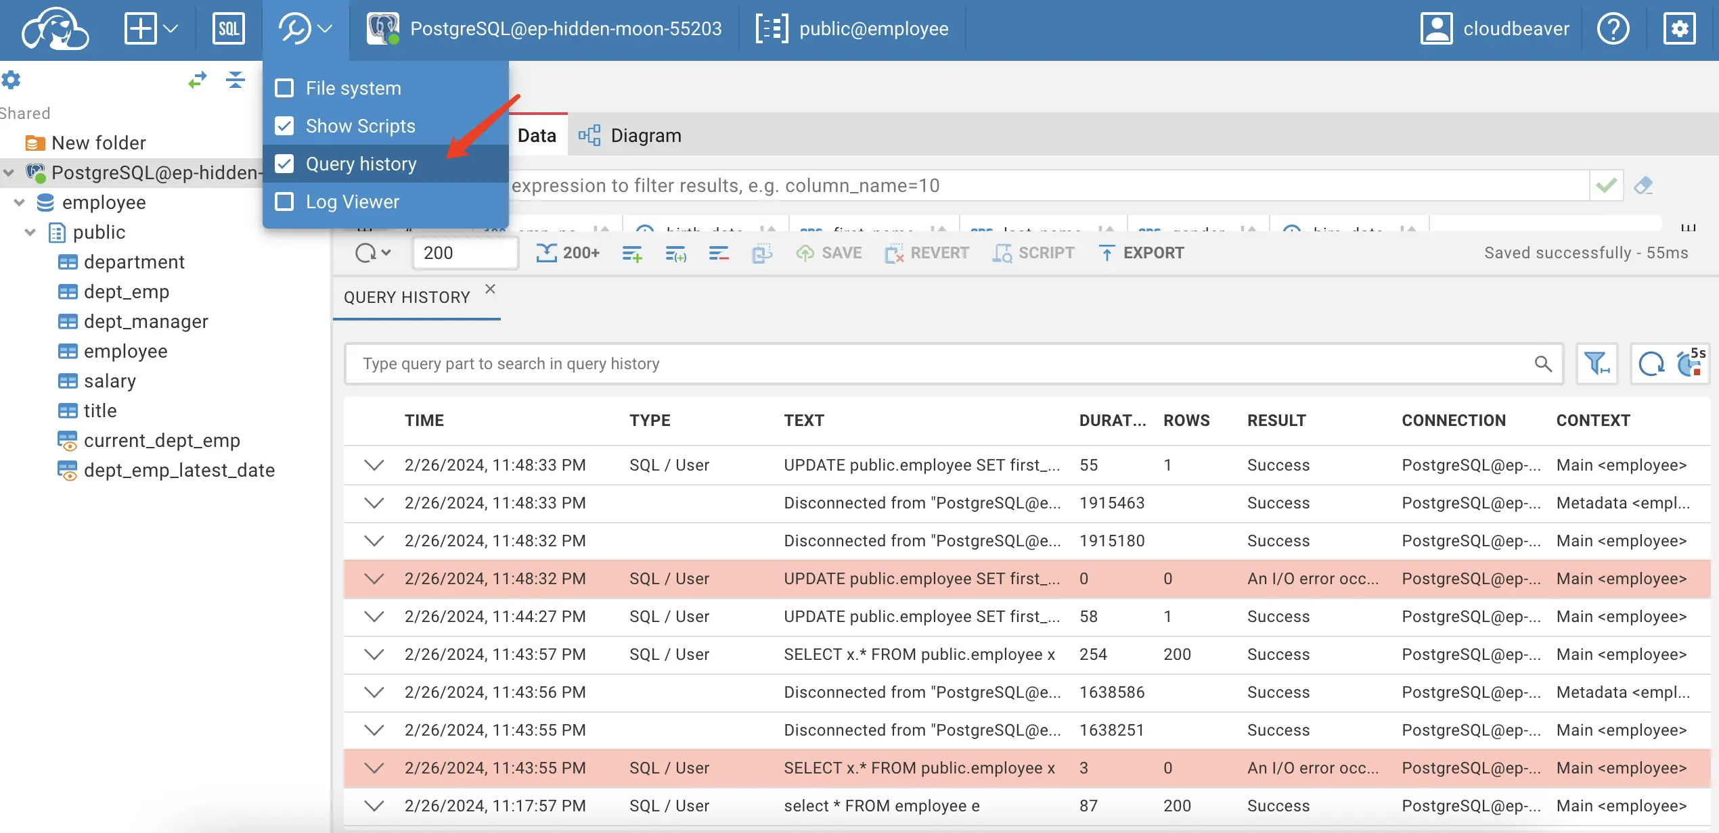Click the search magnifier icon in history

coord(1542,364)
